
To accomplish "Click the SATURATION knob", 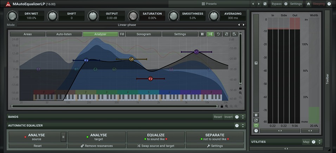I will click(x=133, y=16).
